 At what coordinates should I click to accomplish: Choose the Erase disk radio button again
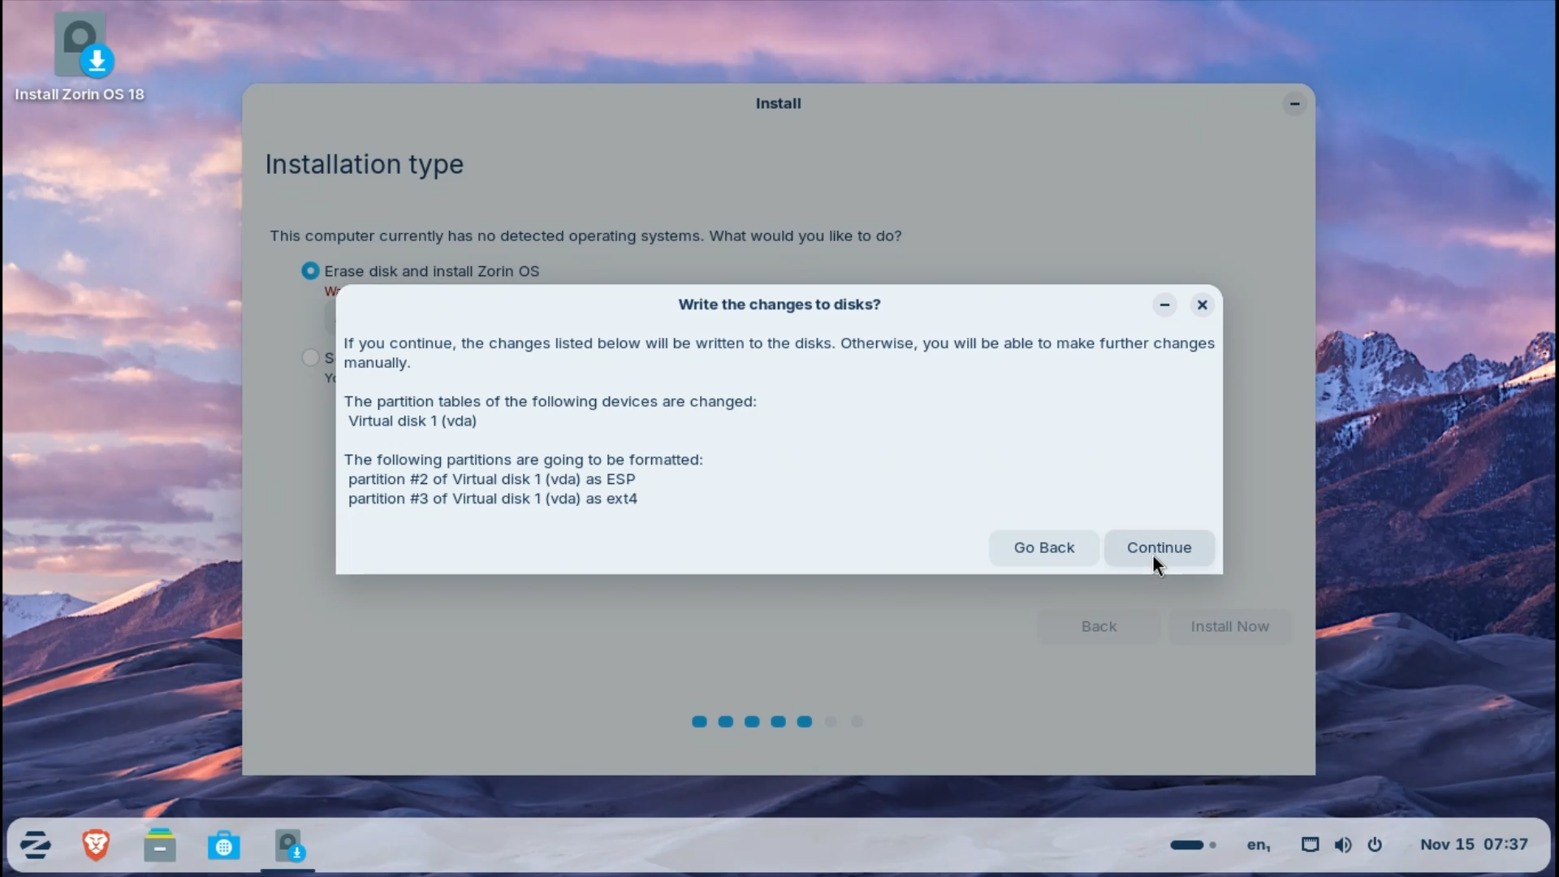311,270
